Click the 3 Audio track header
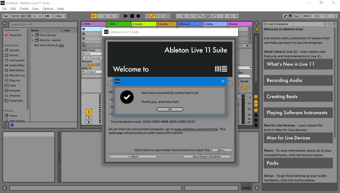Viewport: 340px width, 193px height. tap(144, 24)
